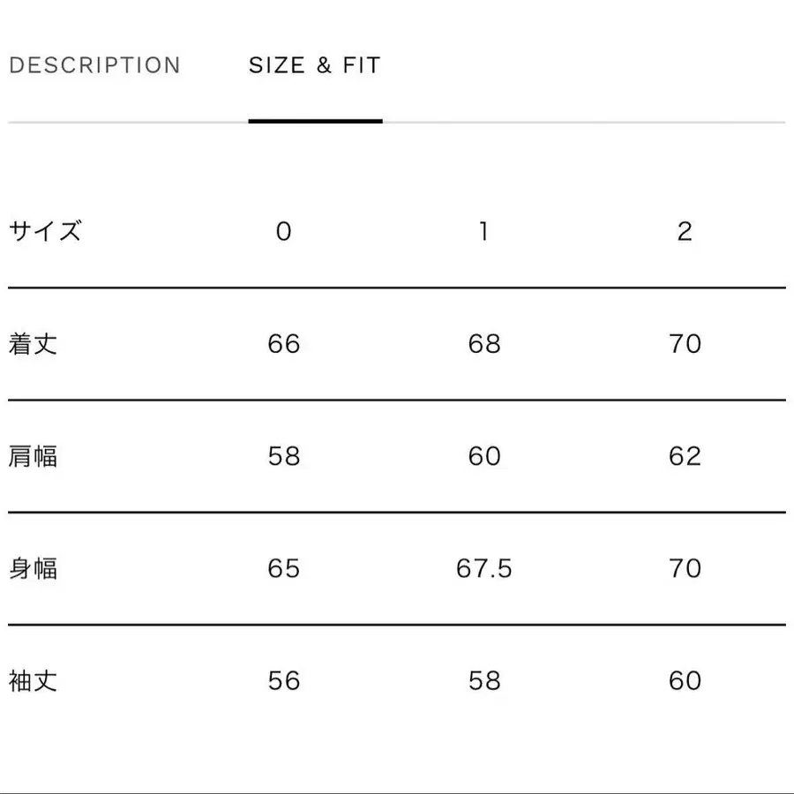Select the 56 sleeve length value
The image size is (794, 794).
(284, 681)
